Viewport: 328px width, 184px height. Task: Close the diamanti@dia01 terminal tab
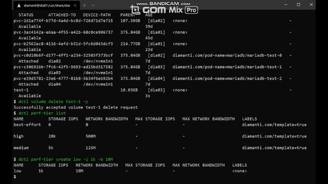75,6
